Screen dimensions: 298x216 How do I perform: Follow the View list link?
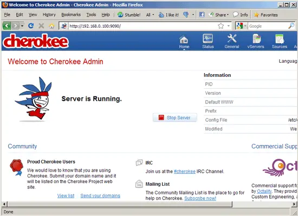point(66,195)
